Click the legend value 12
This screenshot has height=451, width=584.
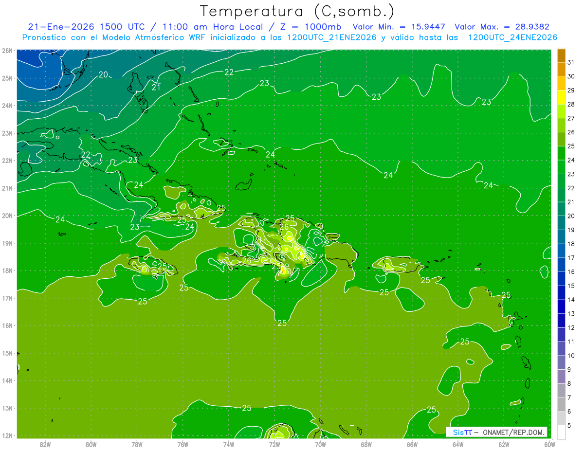pos(571,327)
